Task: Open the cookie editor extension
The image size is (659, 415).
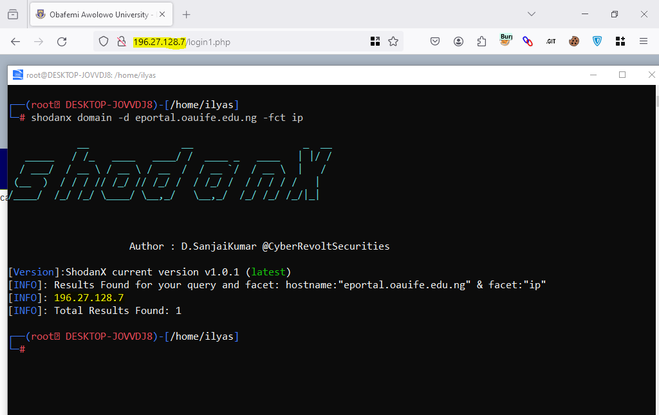Action: coord(573,41)
